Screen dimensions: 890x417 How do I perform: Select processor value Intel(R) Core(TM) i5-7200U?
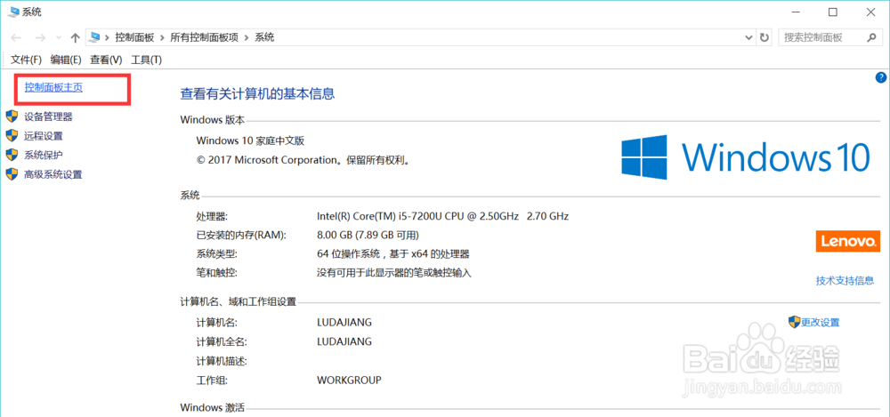pyautogui.click(x=442, y=216)
